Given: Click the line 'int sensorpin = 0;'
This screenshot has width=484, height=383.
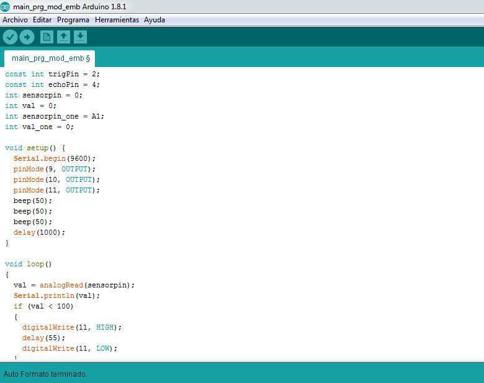Looking at the screenshot, I should click(x=43, y=95).
